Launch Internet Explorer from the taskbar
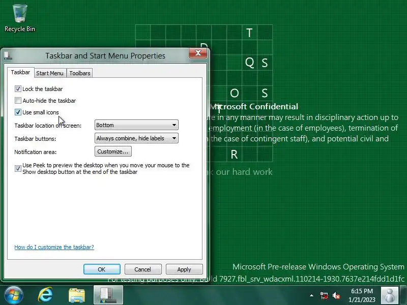 45,295
